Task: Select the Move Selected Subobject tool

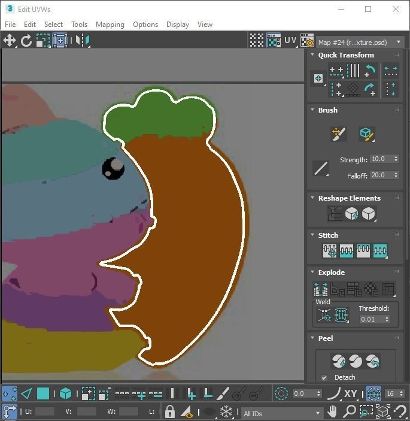Action: pos(10,41)
